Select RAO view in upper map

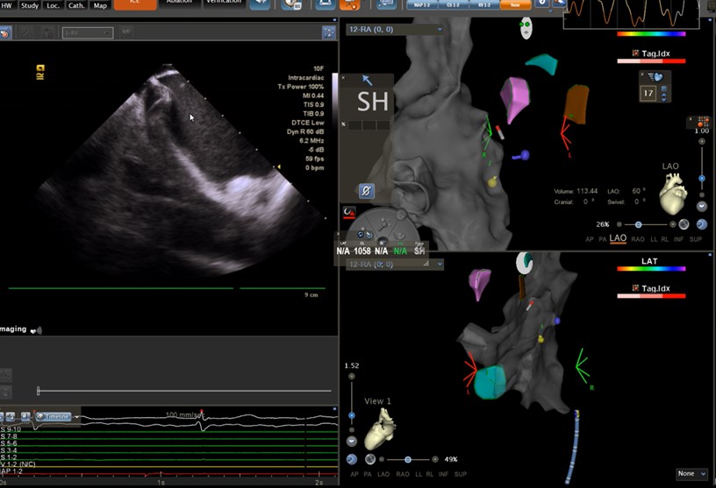click(x=637, y=239)
